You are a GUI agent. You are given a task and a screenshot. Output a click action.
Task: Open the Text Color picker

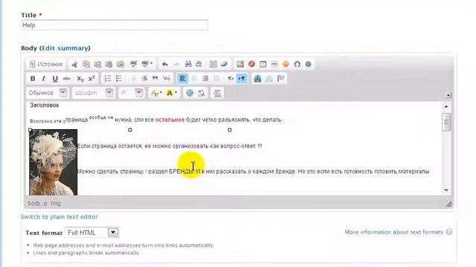click(156, 93)
